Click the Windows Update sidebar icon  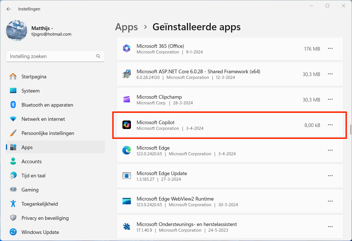13,232
